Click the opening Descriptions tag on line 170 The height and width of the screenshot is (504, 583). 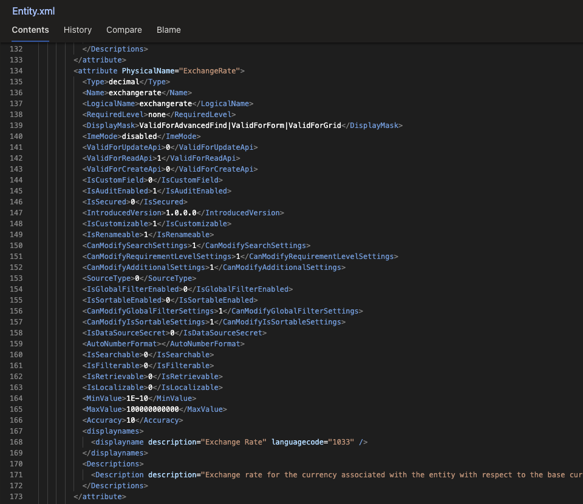pos(113,464)
